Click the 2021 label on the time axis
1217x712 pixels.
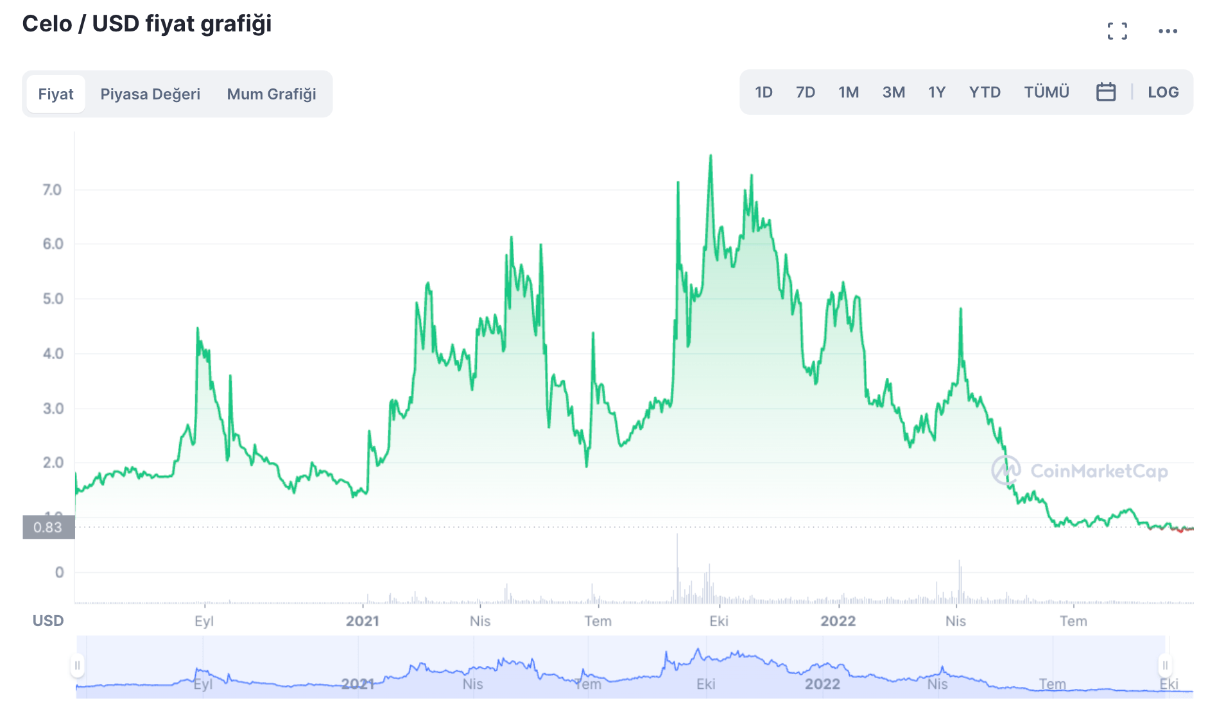363,621
